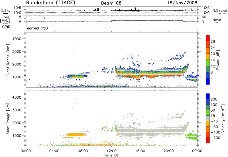Click the 'Power [dB]' colorbar title
Image resolution: width=228 pixels, height=157 pixels.
coord(218,60)
